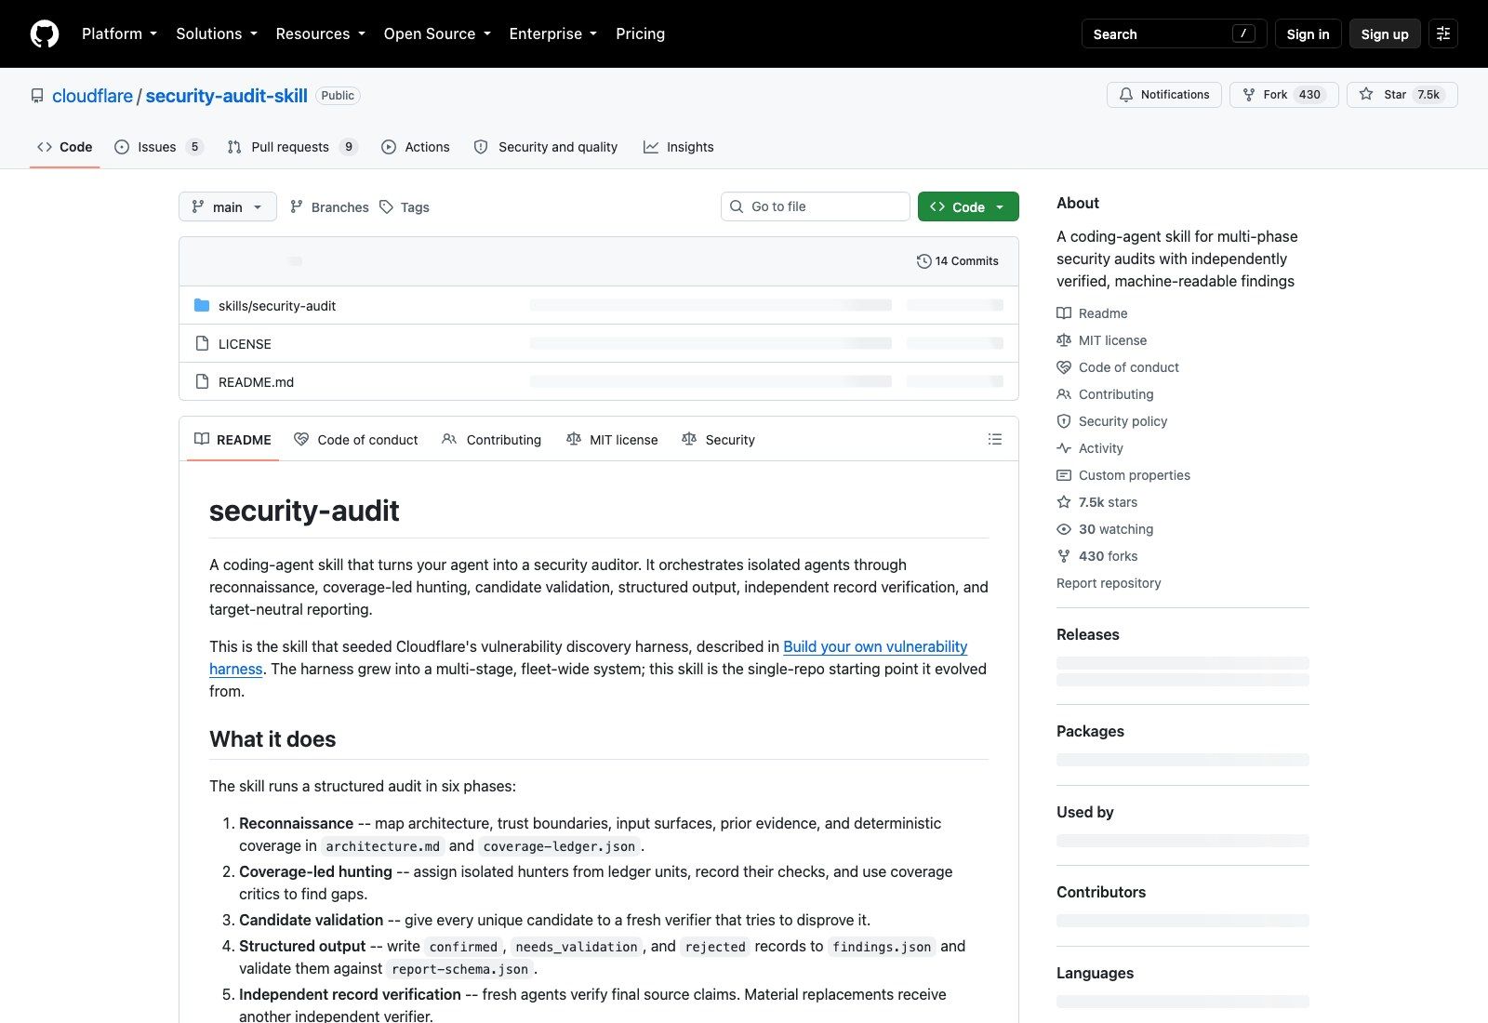Open the README outline list icon
1488x1023 pixels.
point(995,439)
